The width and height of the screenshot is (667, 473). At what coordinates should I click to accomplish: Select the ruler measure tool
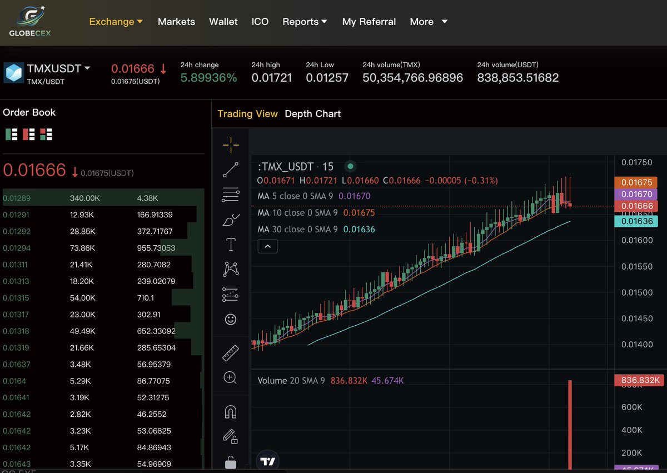(x=231, y=352)
